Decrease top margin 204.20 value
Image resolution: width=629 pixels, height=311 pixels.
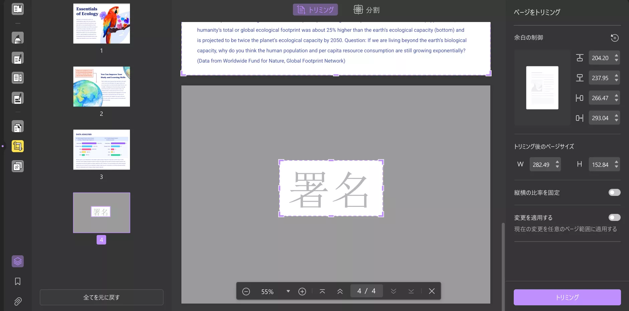coord(617,60)
